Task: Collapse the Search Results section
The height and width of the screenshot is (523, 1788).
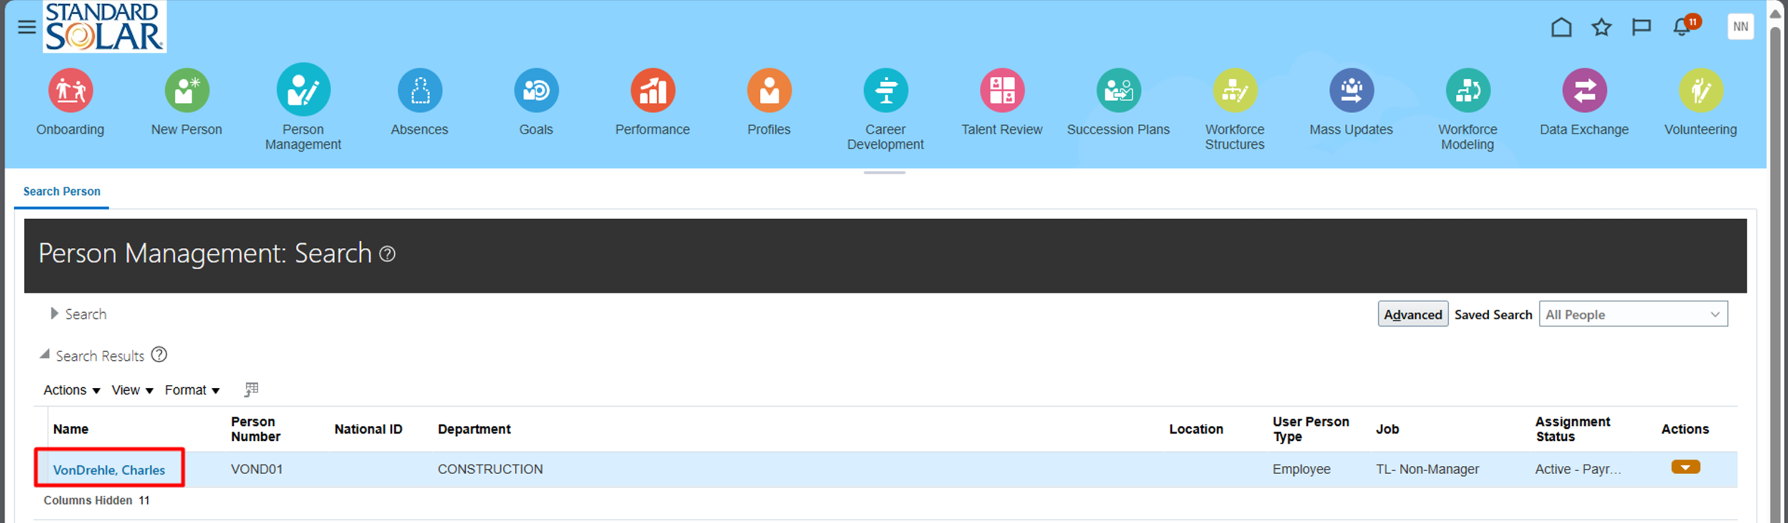Action: point(44,354)
